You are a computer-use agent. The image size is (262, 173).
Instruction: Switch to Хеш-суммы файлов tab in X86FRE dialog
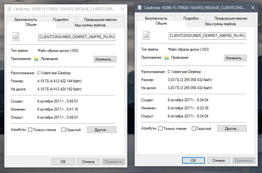pos(220,24)
